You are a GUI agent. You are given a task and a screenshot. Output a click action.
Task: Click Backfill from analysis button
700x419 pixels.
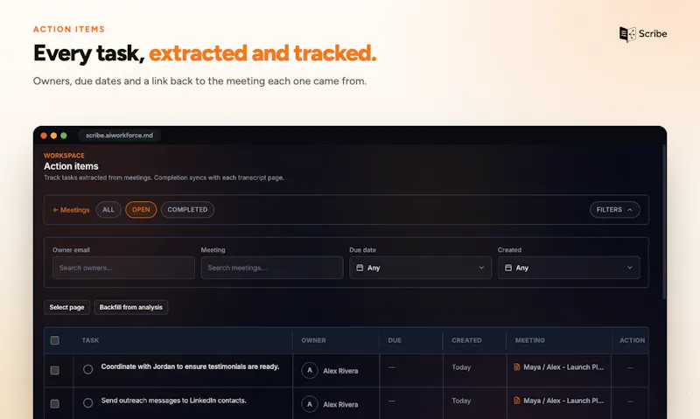point(130,307)
